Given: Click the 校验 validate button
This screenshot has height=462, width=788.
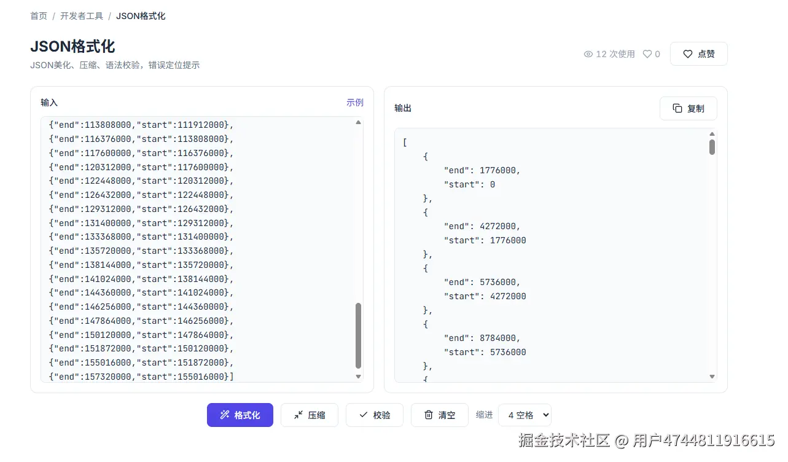Looking at the screenshot, I should point(375,415).
